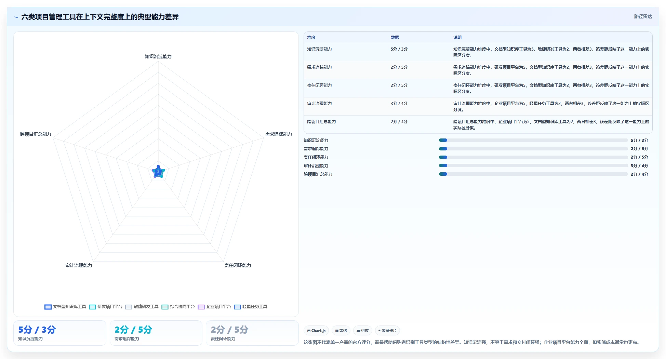The height and width of the screenshot is (359, 666).
Task: Open the 知识沉淀能力 stat card
Action: point(60,333)
